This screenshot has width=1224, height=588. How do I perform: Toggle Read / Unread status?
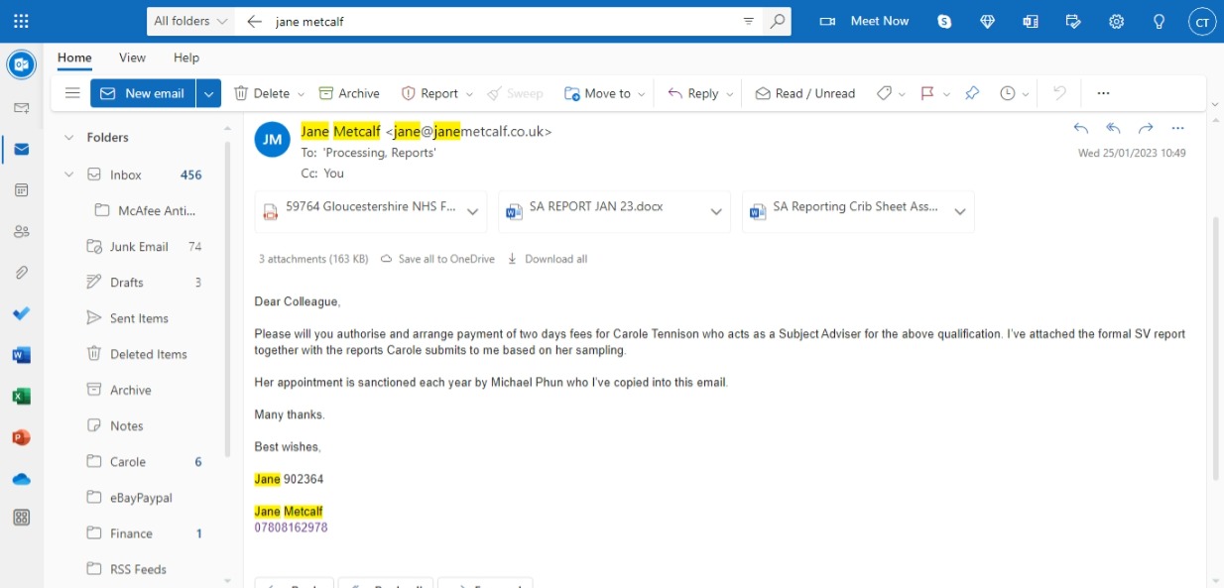pos(804,93)
